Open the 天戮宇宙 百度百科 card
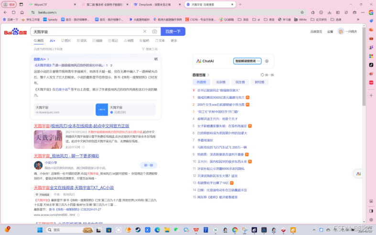The width and height of the screenshot is (376, 235). pos(126,109)
